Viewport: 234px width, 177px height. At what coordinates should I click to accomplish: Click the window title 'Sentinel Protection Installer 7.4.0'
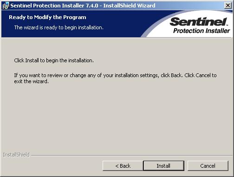click(x=54, y=6)
